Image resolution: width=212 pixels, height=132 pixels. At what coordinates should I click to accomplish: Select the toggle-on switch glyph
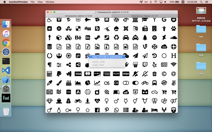tap(135, 83)
